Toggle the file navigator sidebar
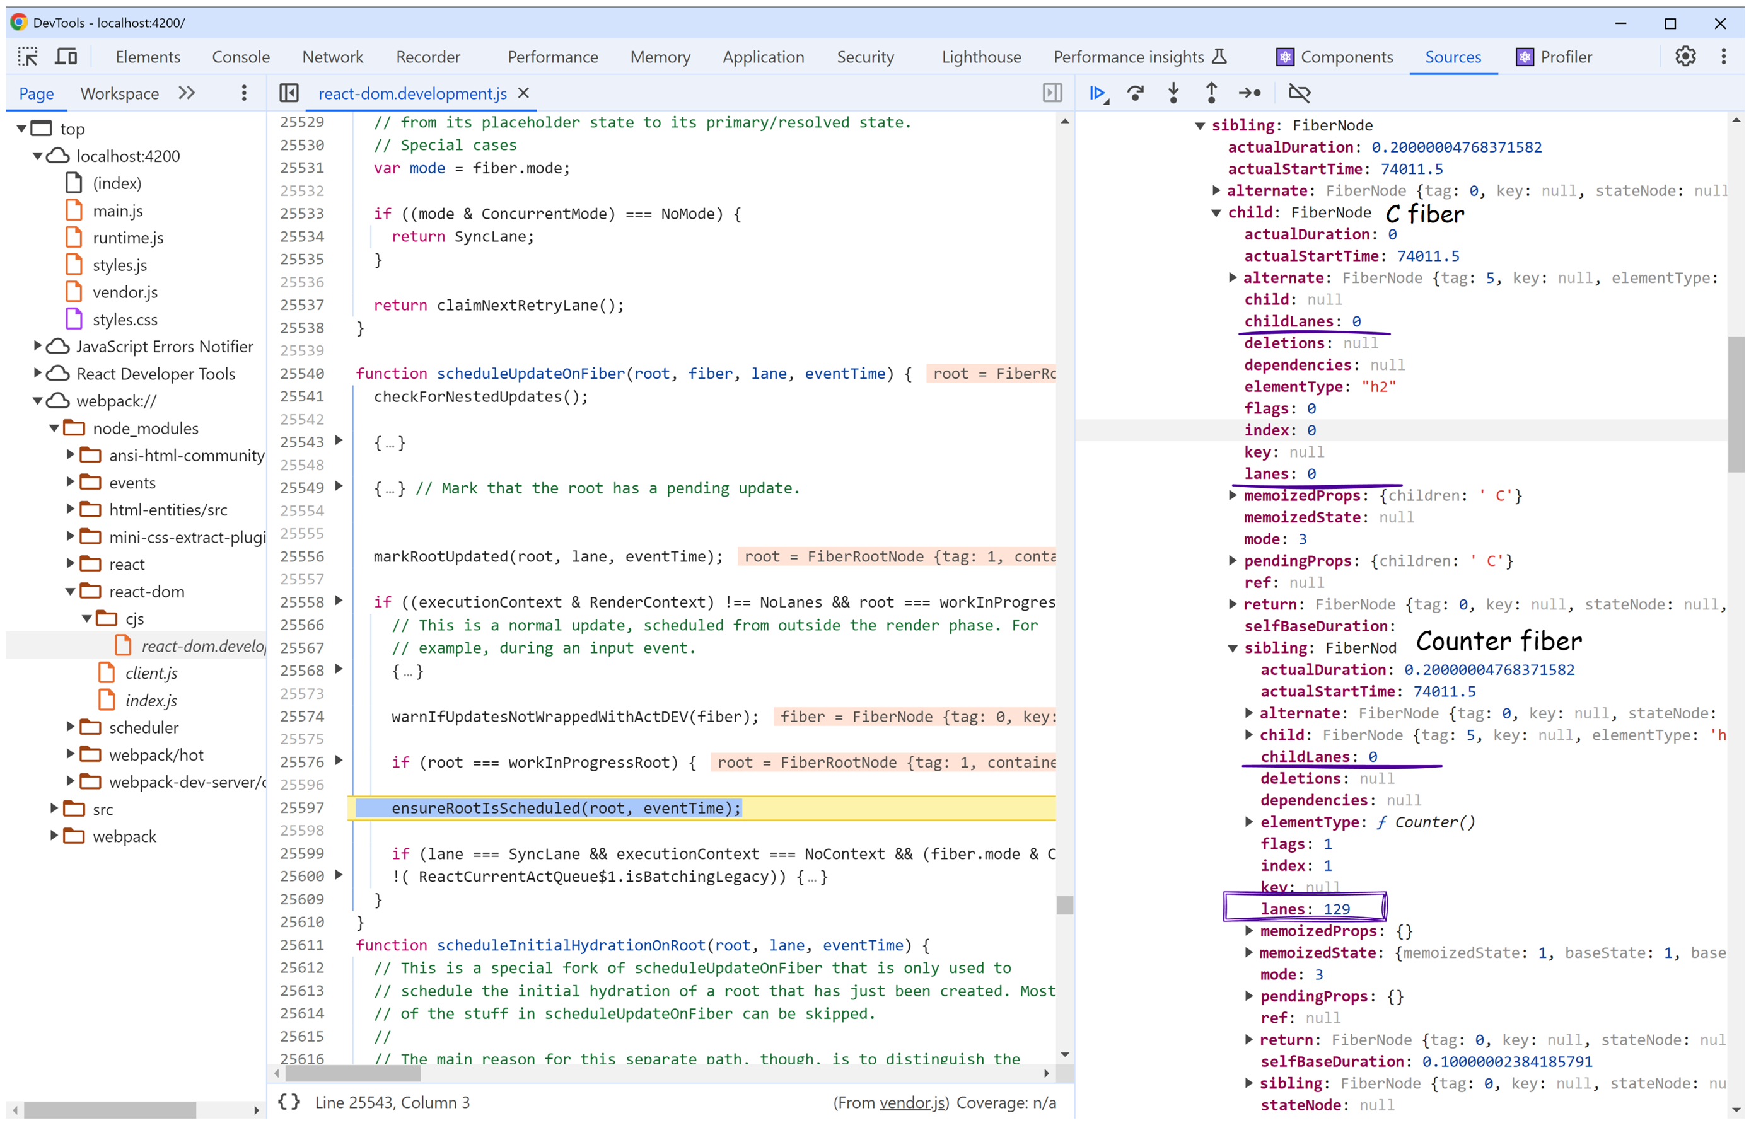 point(289,93)
